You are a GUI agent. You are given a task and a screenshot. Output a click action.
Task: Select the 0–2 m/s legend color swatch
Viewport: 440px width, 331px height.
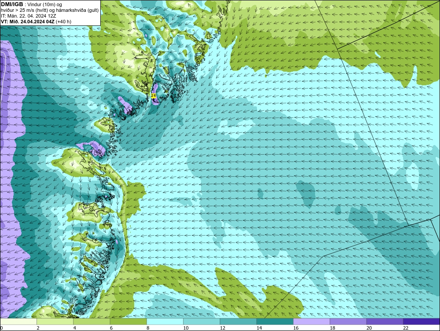[18, 321]
